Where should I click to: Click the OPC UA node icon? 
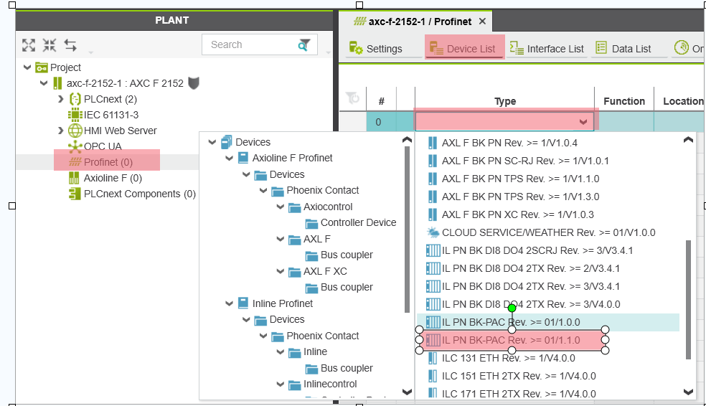pos(75,146)
